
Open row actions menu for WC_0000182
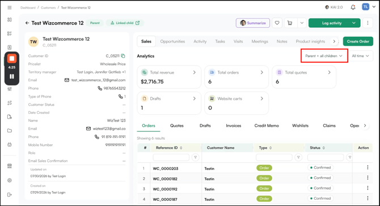[x=368, y=178]
